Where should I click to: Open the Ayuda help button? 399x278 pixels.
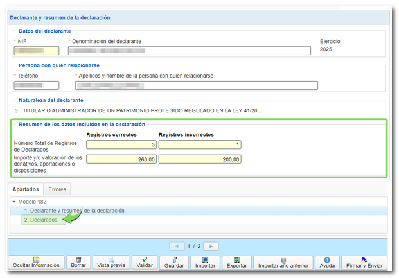tap(327, 262)
